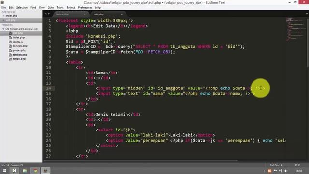The width and height of the screenshot is (309, 174).
Task: Click 'Edit Data' text on line 2
Action: pos(104,26)
